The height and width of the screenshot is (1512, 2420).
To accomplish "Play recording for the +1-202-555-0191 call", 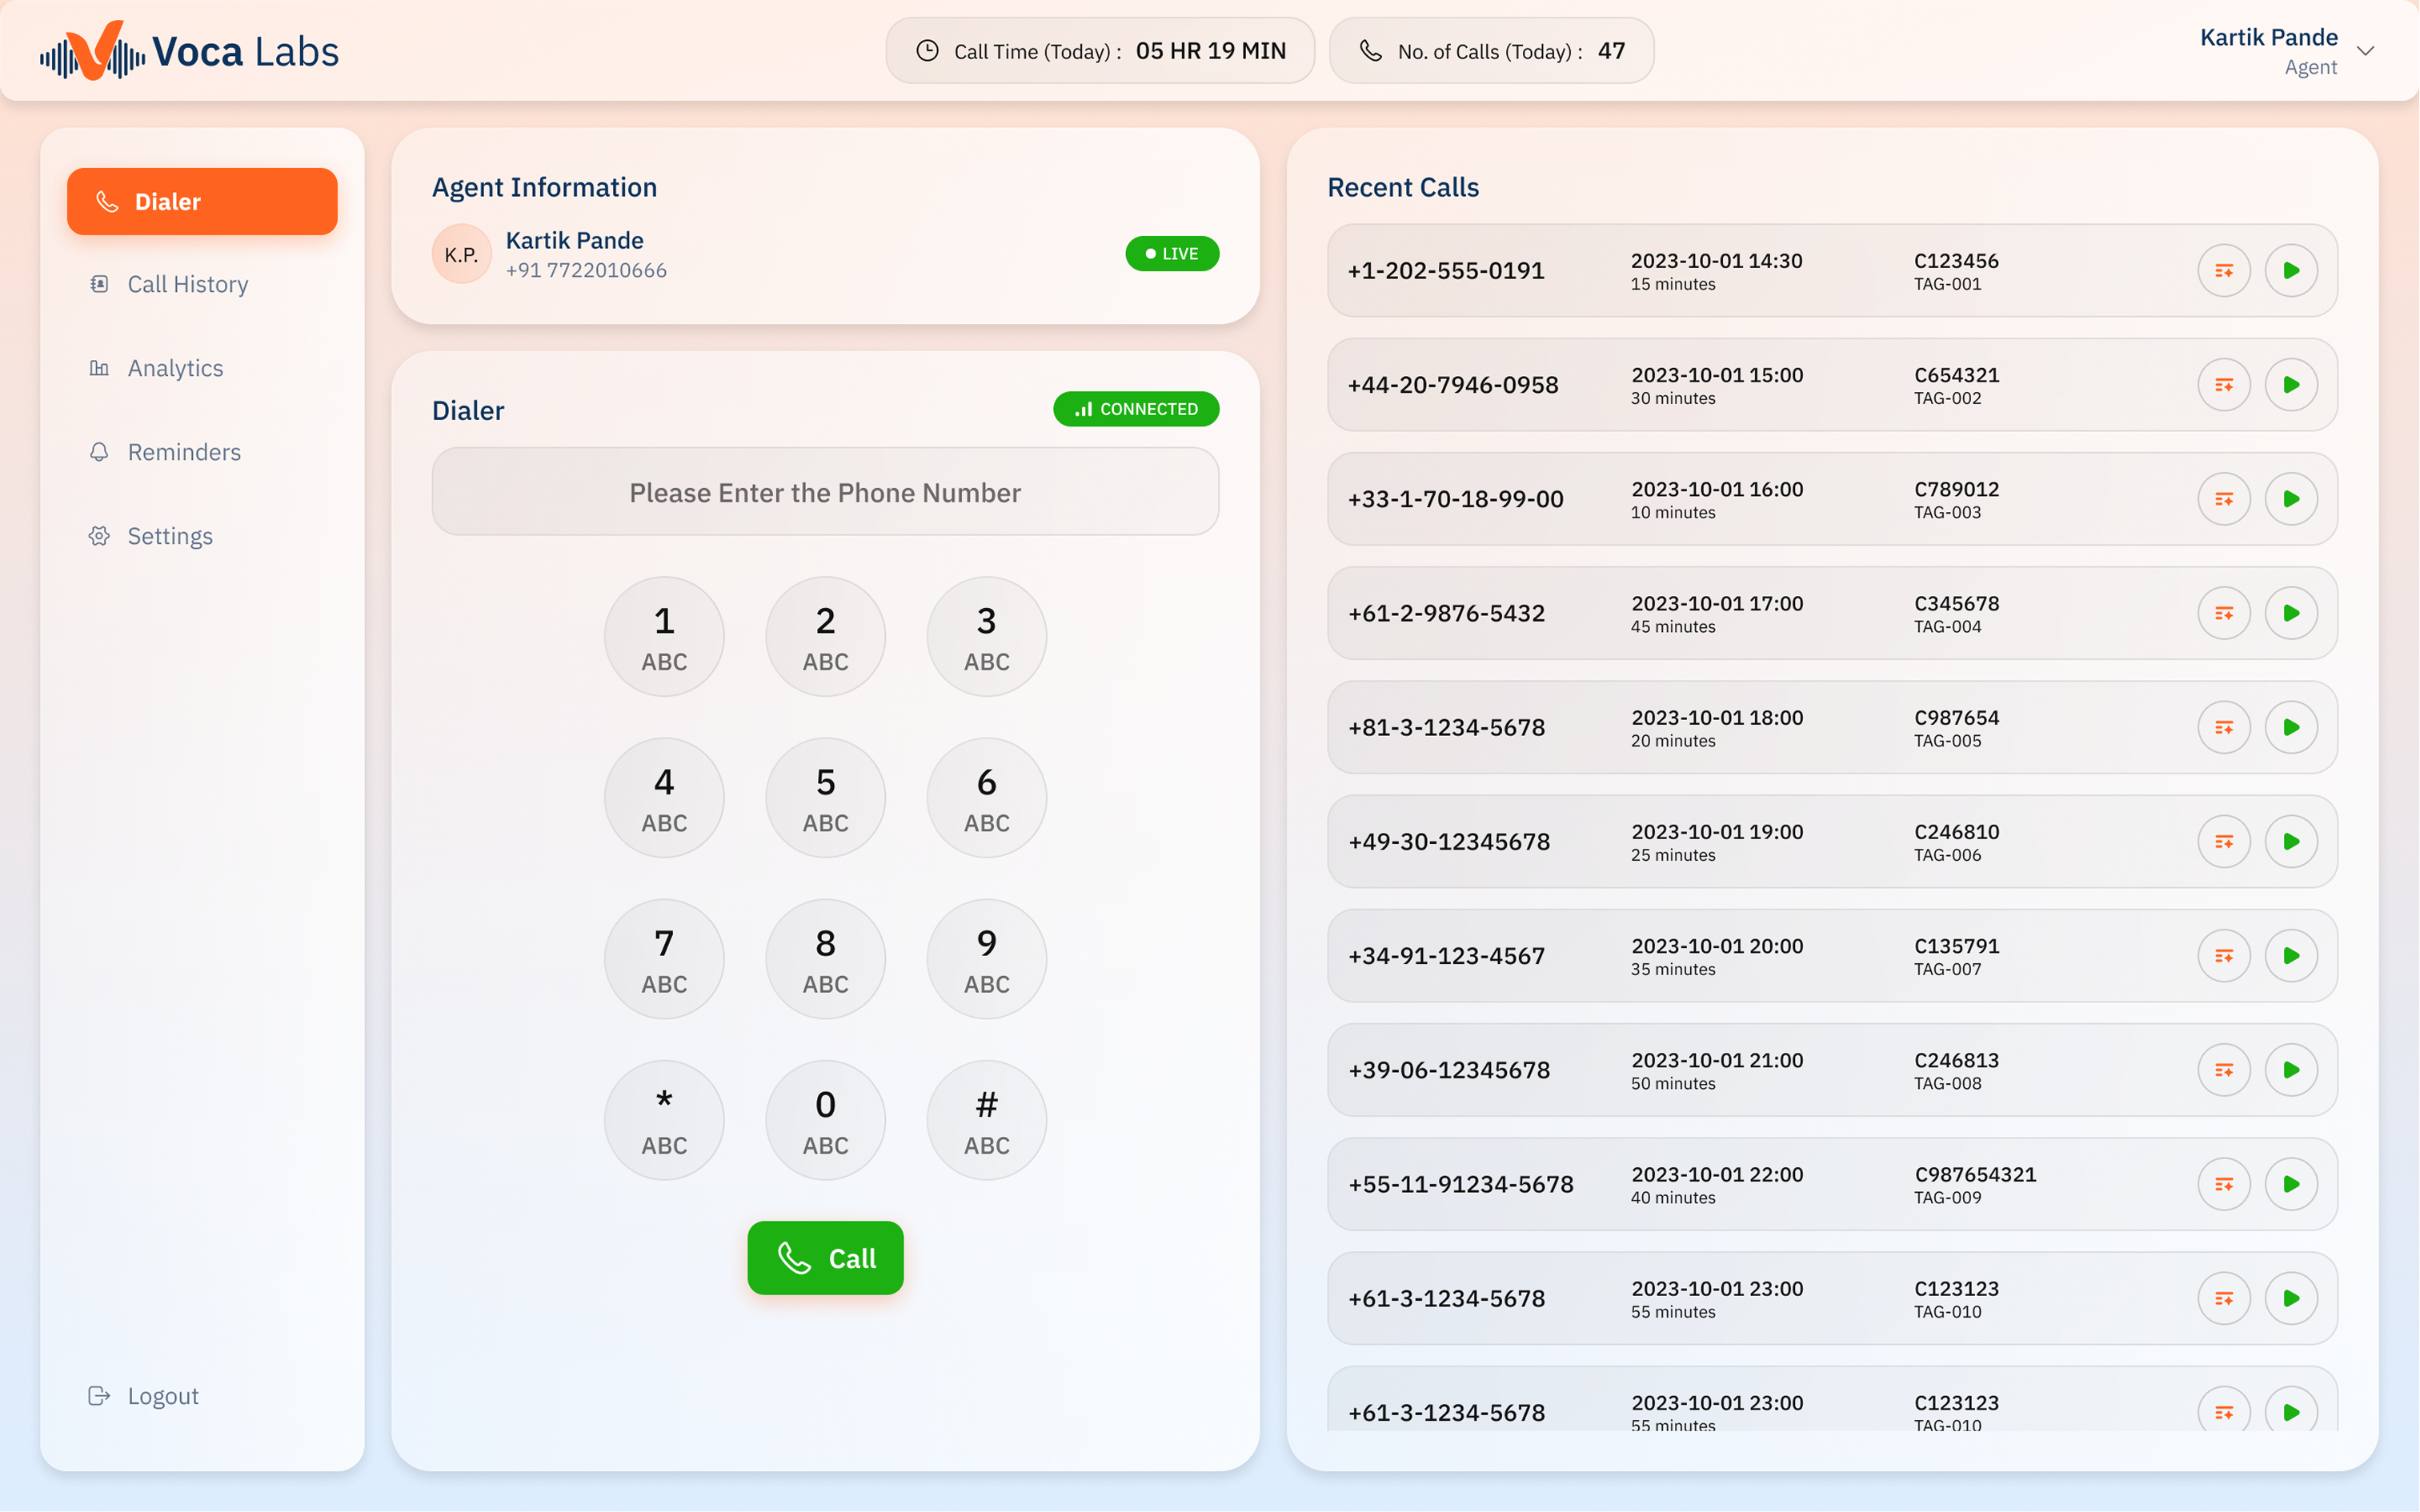I will (2290, 270).
